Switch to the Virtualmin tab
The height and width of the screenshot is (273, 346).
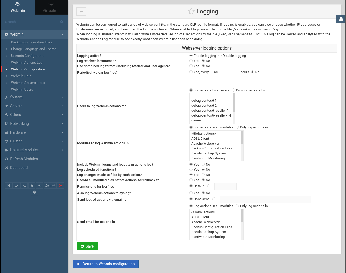51,7
